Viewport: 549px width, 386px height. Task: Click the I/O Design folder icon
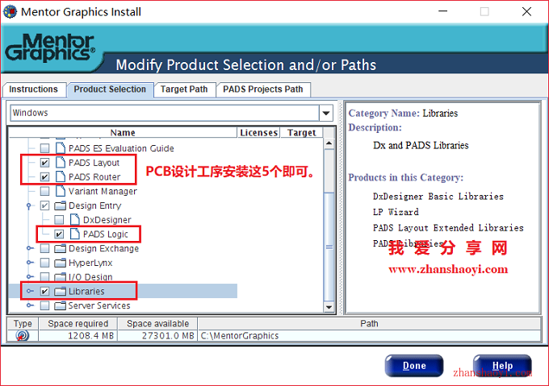(61, 277)
